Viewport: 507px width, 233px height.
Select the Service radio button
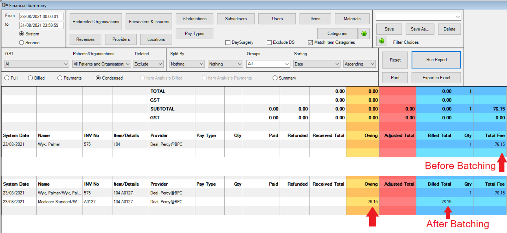click(21, 43)
